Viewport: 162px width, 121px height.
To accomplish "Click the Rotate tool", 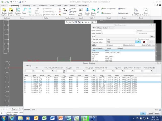I will (x=72, y=9).
